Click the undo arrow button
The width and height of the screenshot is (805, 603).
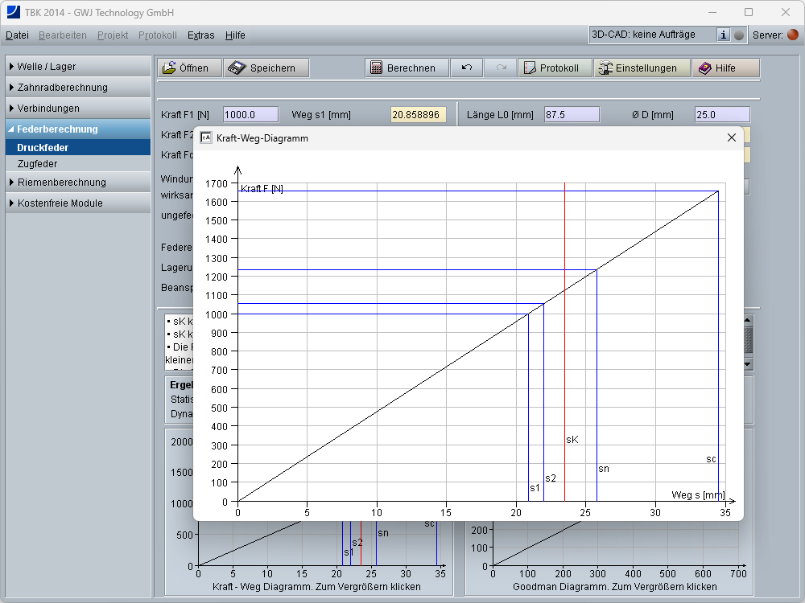[467, 68]
